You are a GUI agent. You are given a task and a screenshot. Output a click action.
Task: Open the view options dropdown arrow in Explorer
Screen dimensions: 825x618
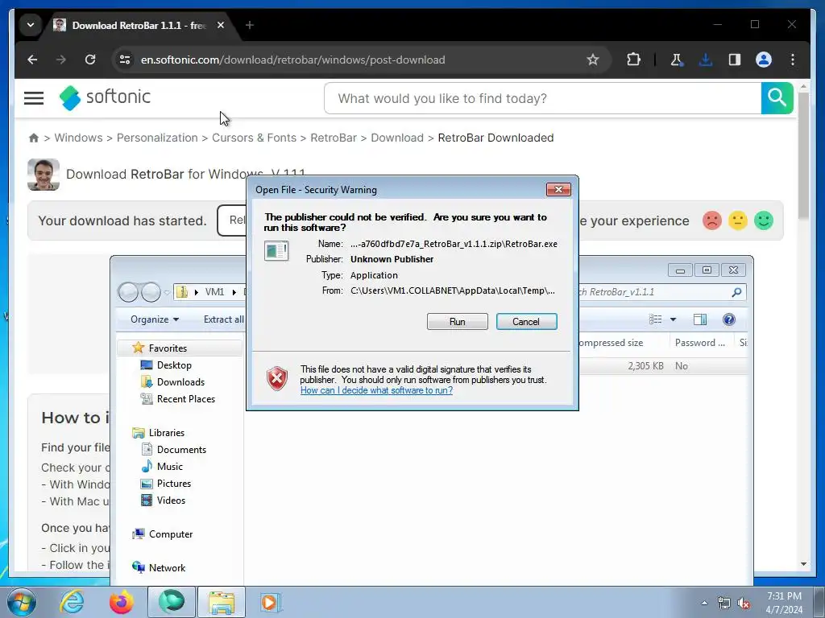[x=673, y=319]
